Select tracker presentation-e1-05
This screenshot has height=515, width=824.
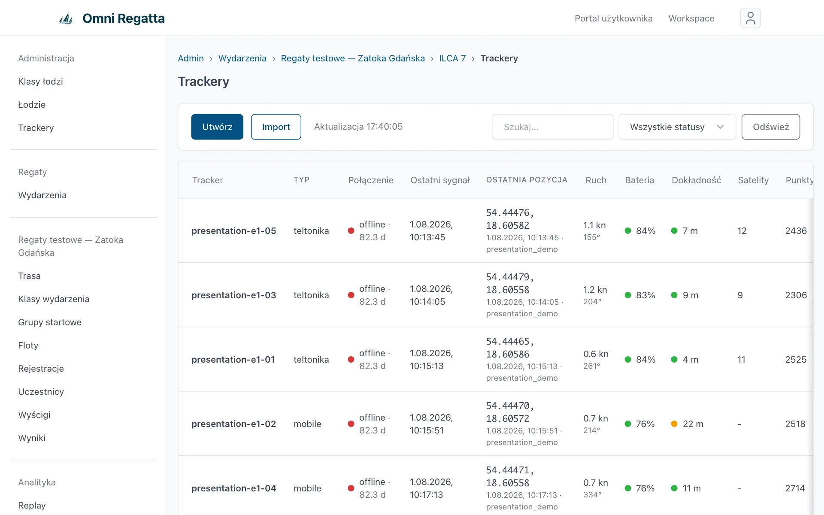[234, 231]
